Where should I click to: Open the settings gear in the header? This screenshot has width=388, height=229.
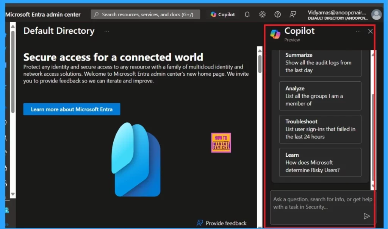[x=262, y=15]
